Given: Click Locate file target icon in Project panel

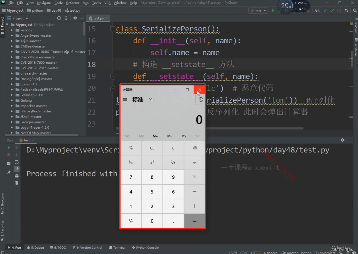Looking at the screenshot, I should [59, 18].
